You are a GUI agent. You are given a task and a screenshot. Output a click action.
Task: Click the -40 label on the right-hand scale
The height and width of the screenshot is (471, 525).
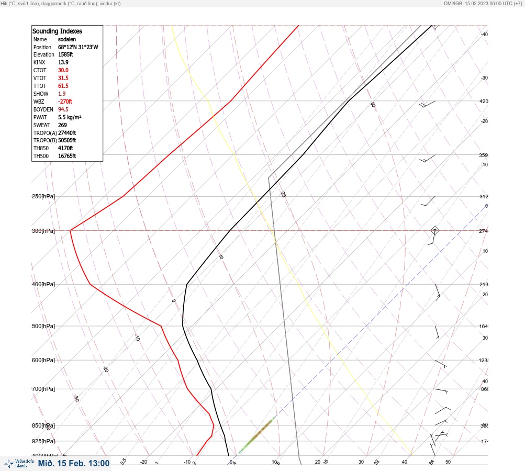click(x=484, y=34)
